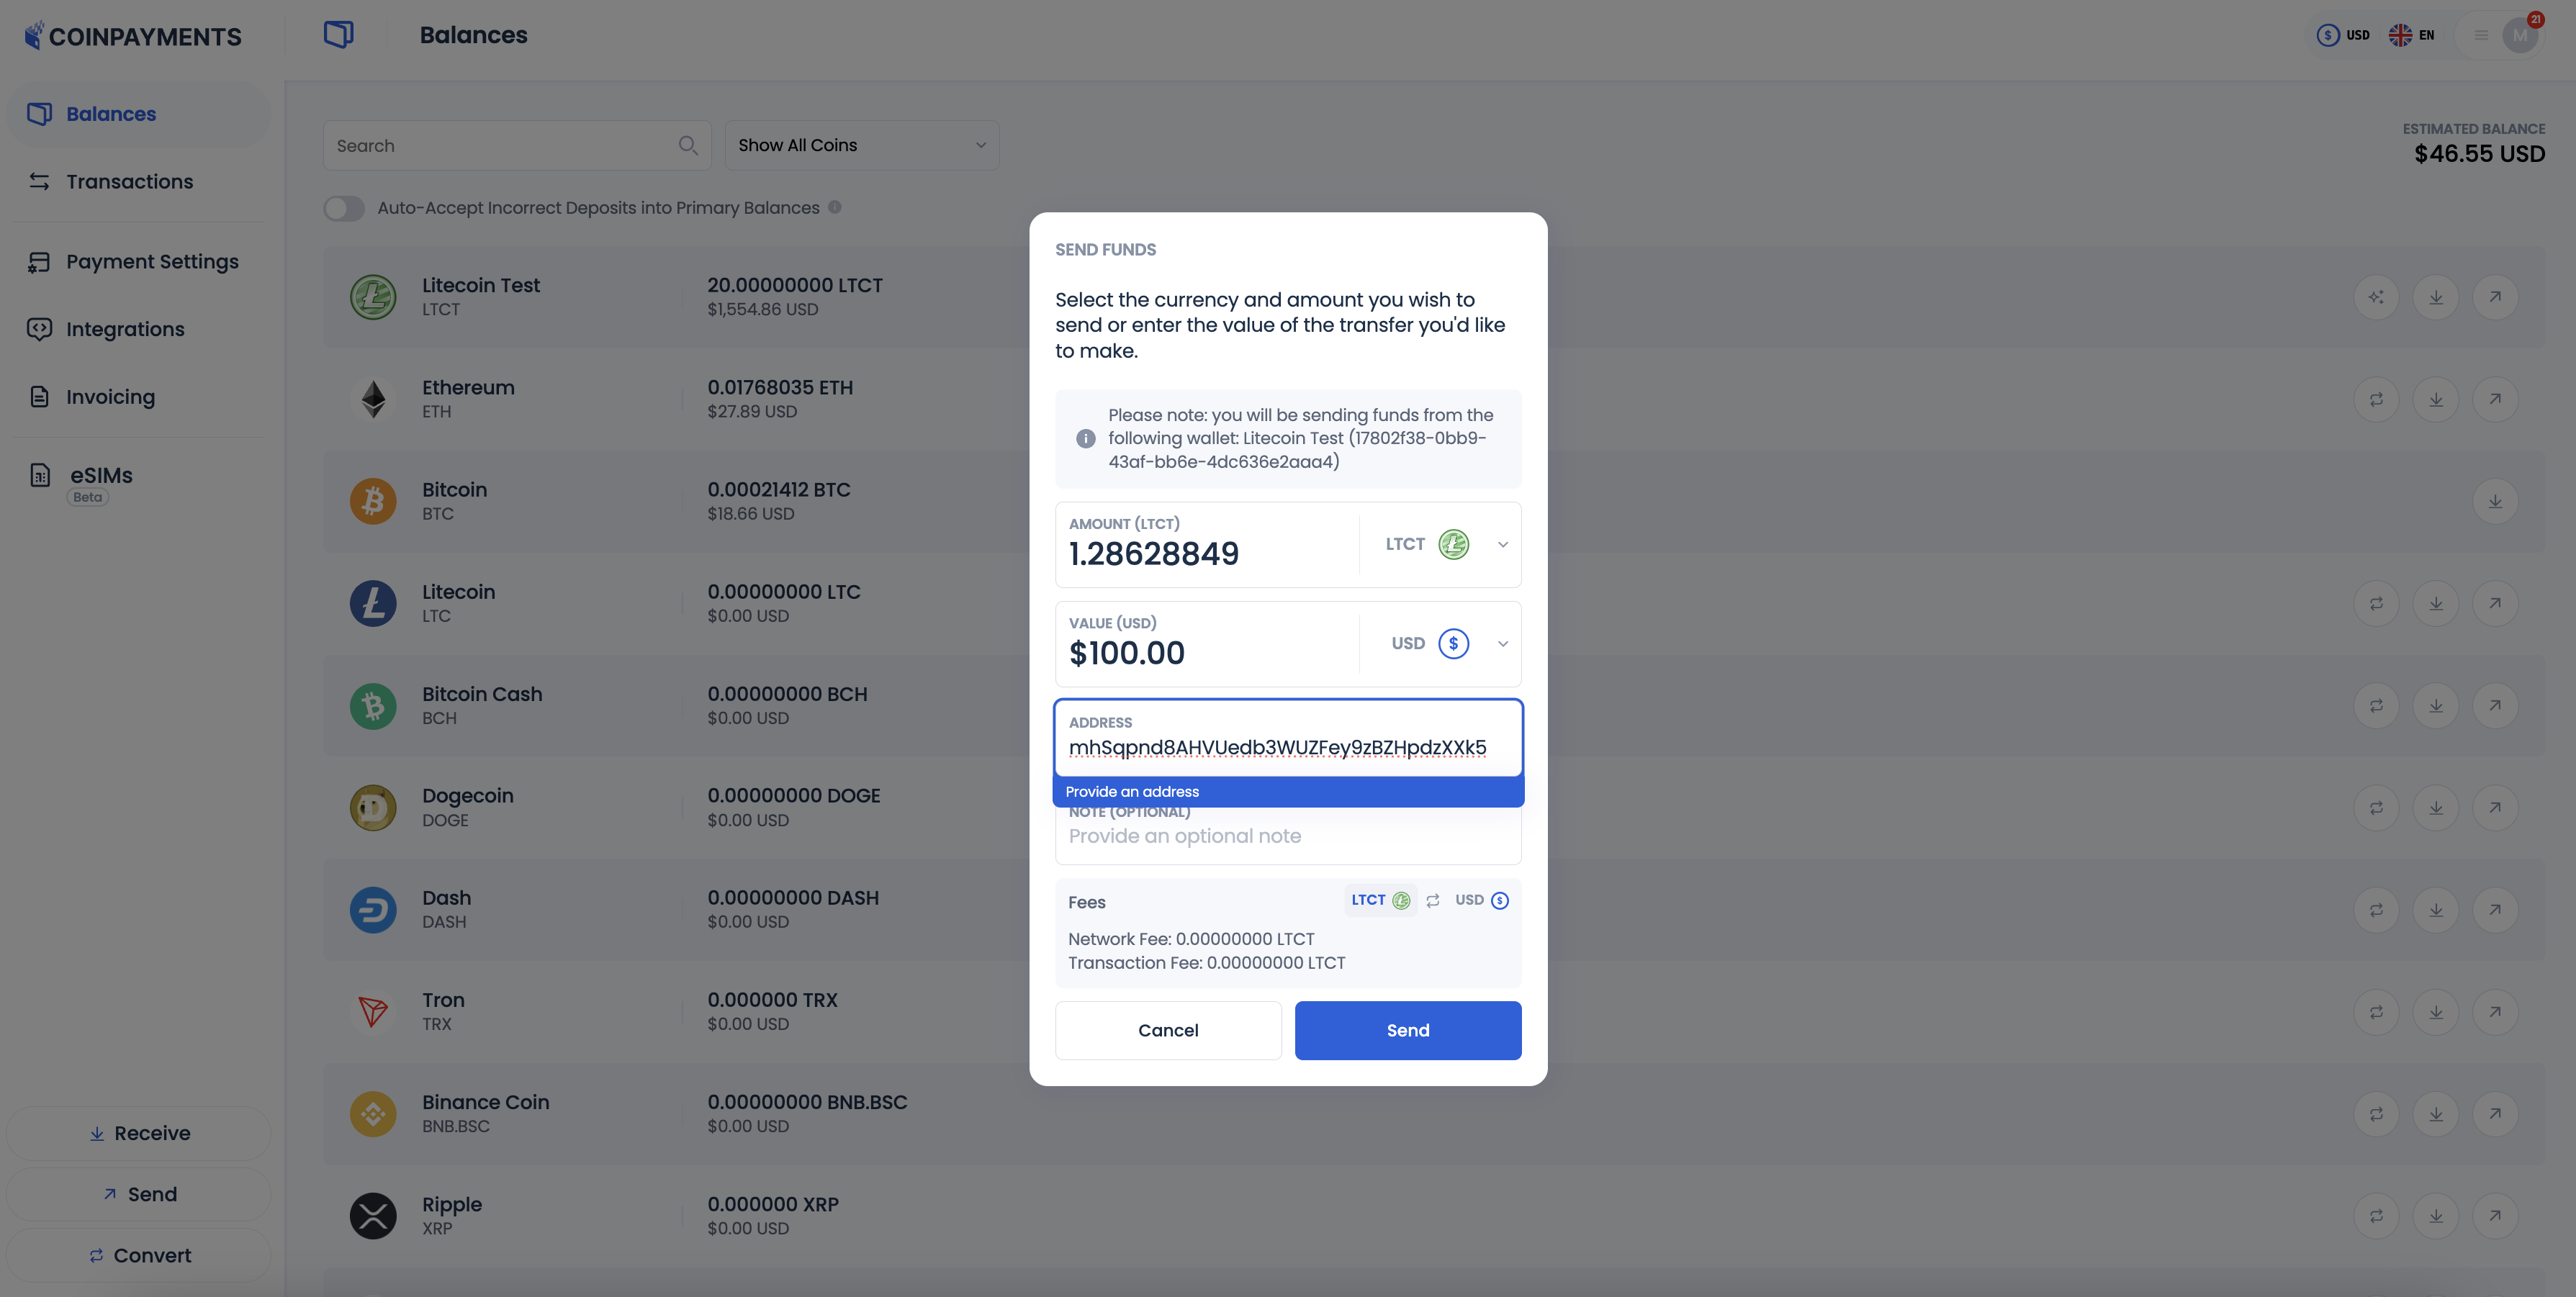Open the Show All Coins dropdown

point(860,145)
